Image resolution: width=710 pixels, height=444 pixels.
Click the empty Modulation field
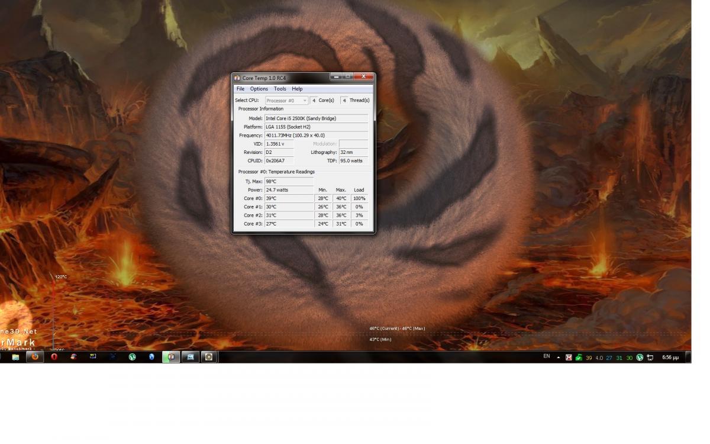tap(353, 144)
